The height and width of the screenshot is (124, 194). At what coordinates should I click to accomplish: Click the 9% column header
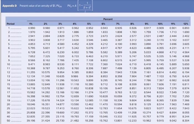(x=147, y=24)
